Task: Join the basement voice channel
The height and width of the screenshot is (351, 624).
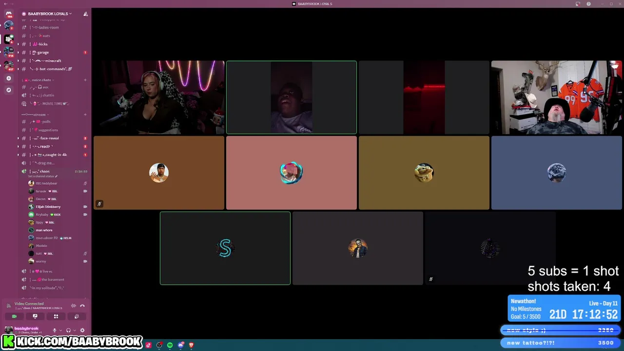Action: coord(55,279)
